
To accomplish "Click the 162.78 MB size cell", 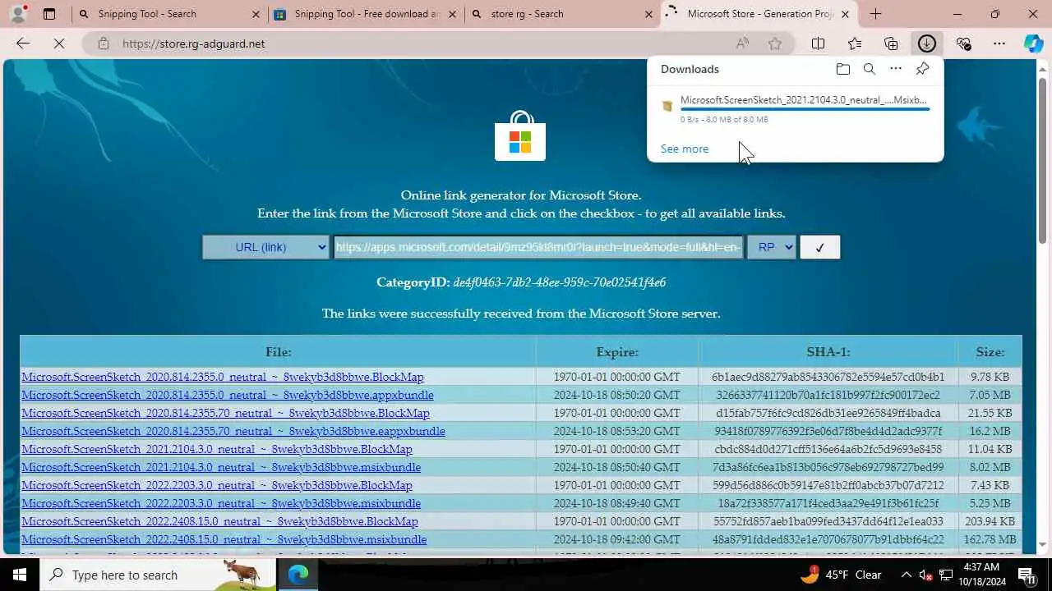I will click(990, 539).
